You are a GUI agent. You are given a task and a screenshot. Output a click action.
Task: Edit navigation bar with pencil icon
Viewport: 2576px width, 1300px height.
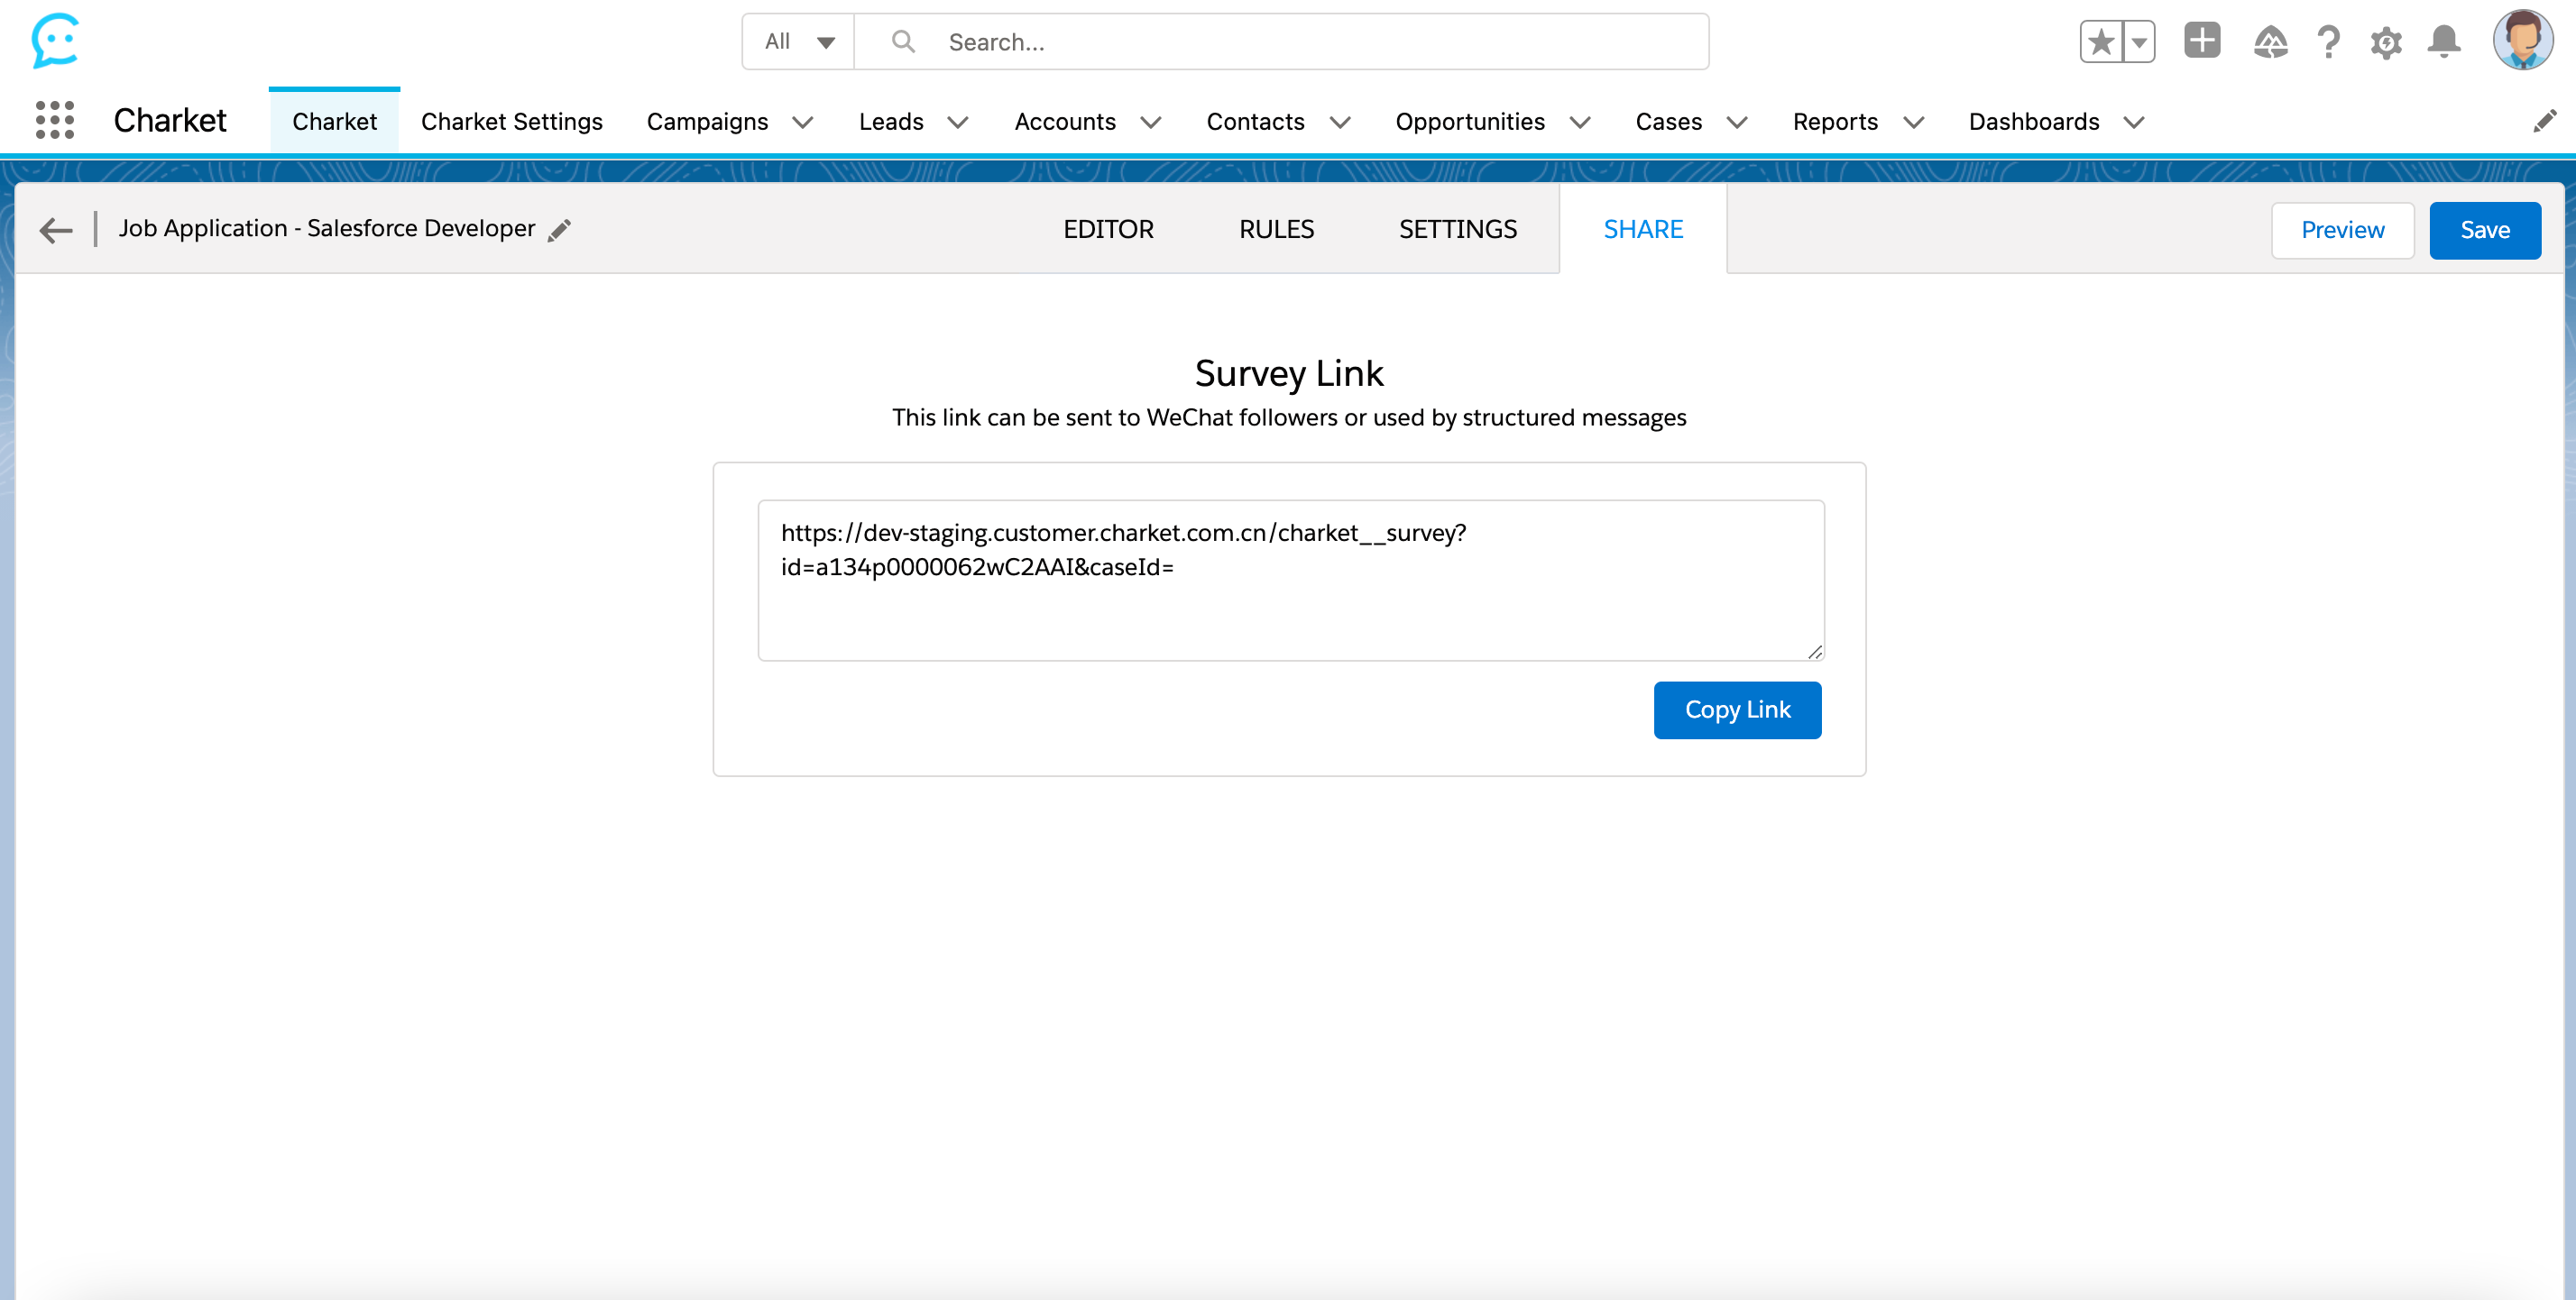click(x=2544, y=121)
